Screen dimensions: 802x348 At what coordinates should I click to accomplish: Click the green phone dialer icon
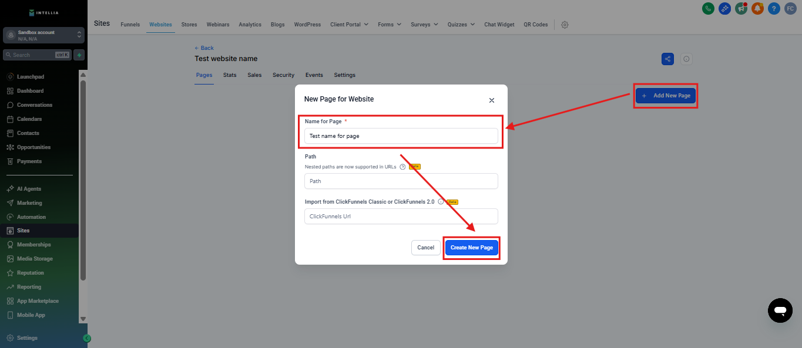click(x=708, y=8)
